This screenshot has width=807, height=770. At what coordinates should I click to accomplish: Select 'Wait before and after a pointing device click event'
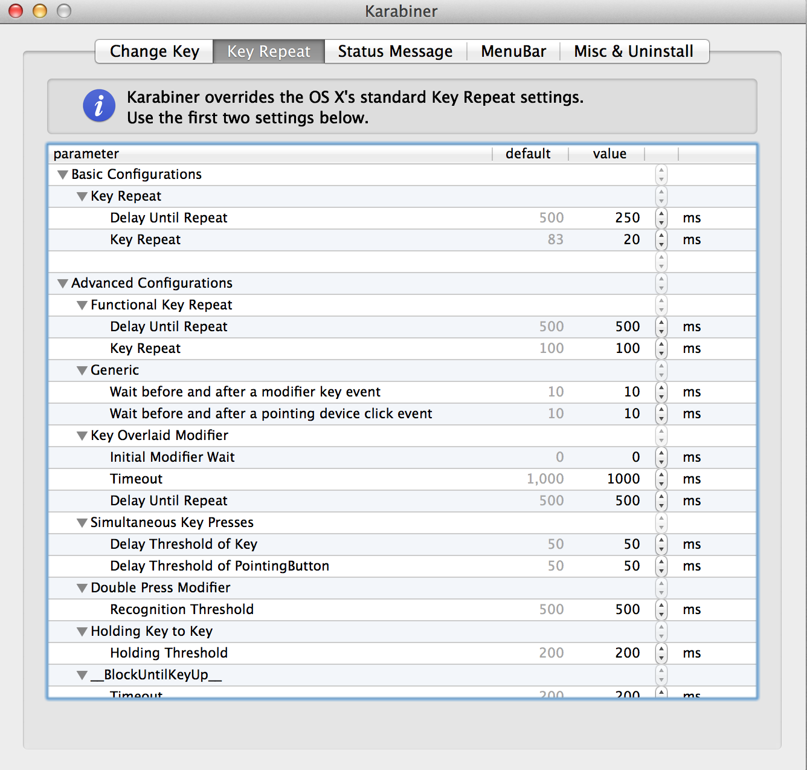271,414
